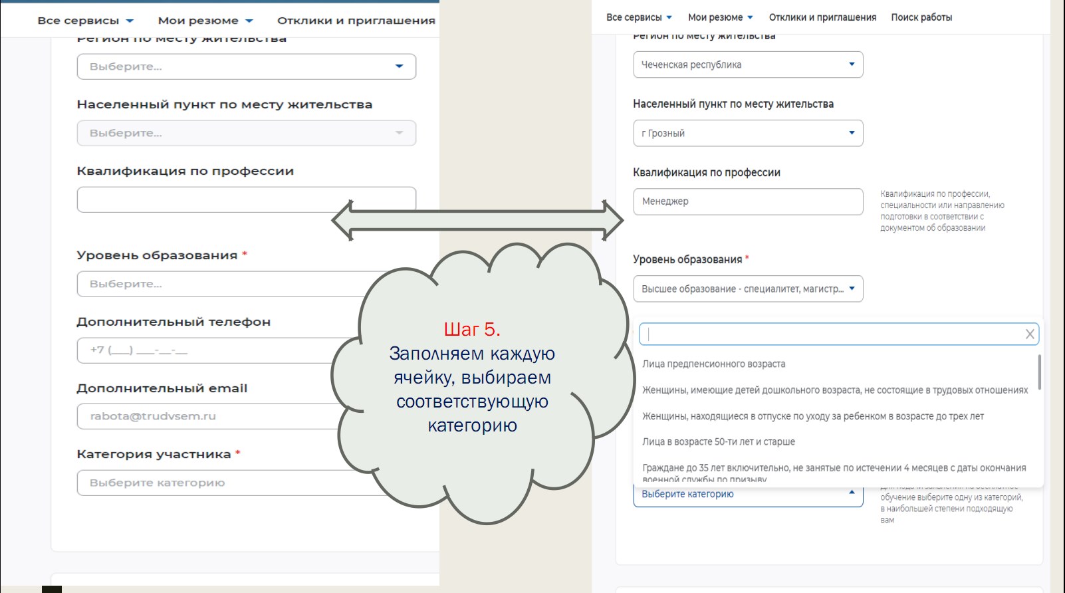Go to 'Отклики и приглашения' in right panel
This screenshot has height=593, width=1065.
pyautogui.click(x=822, y=17)
